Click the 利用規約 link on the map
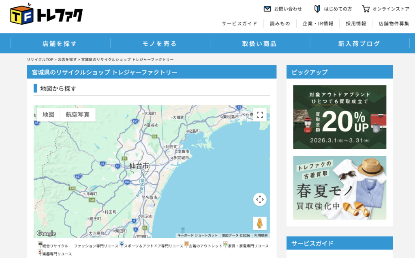The image size is (415, 258). pos(261,235)
